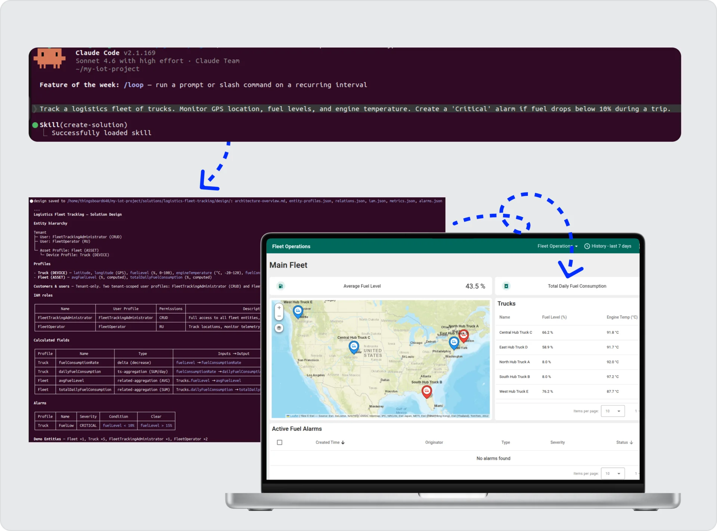Click the Demo Entities summary line

[x=120, y=439]
